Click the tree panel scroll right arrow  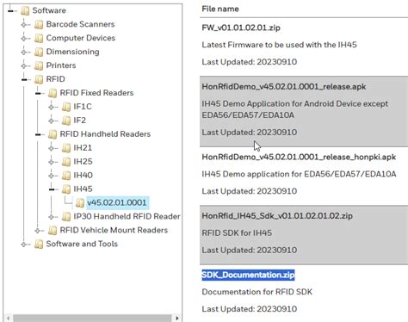click(x=177, y=318)
